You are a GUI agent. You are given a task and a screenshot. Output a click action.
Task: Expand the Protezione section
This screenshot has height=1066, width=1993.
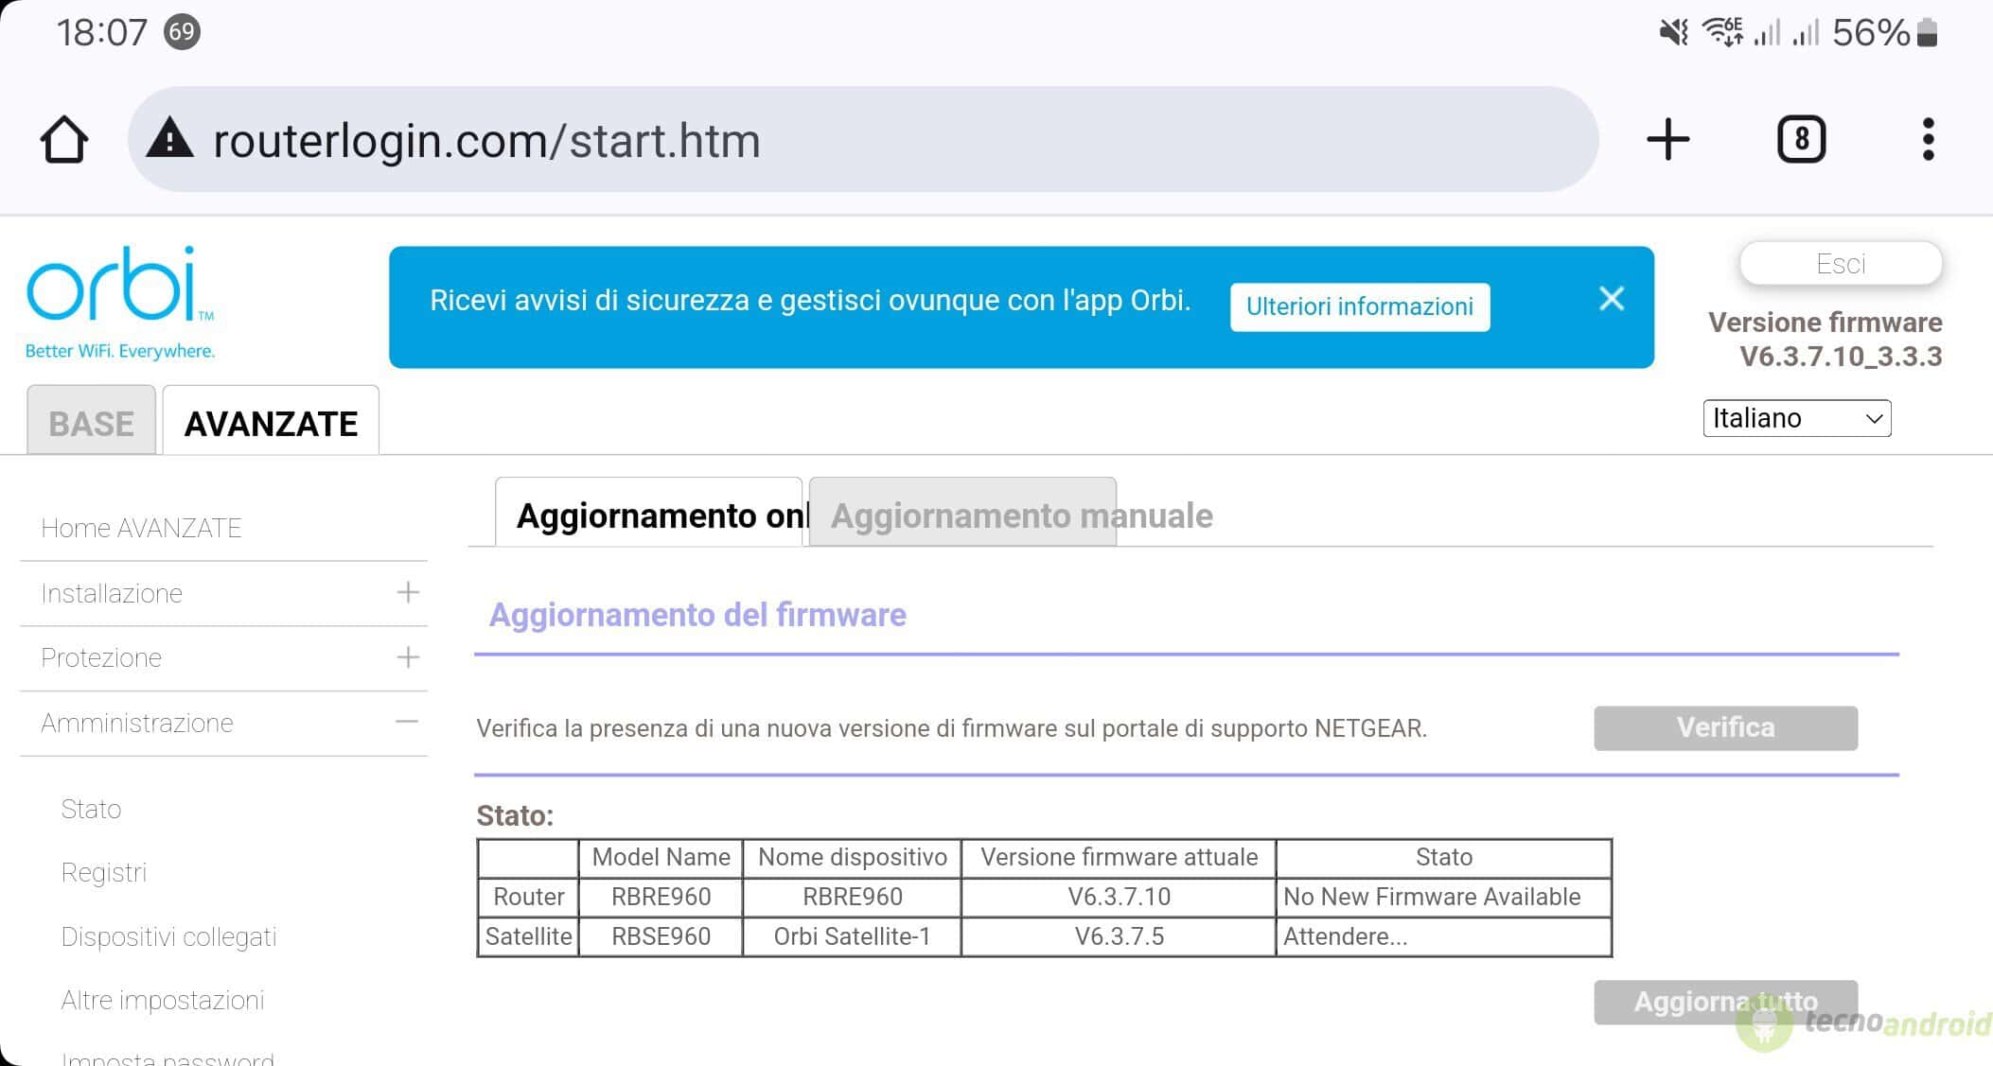tap(223, 657)
